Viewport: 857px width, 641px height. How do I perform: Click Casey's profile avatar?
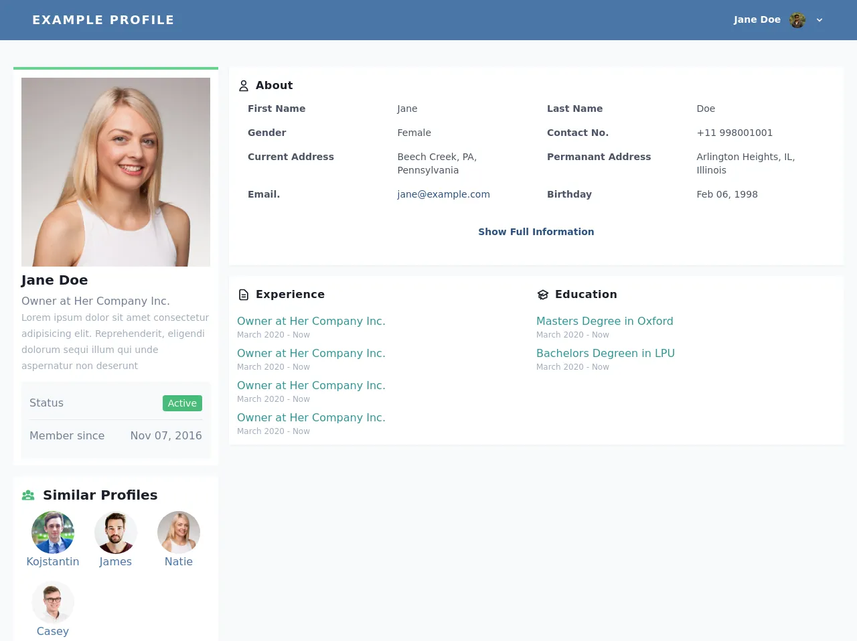(53, 602)
